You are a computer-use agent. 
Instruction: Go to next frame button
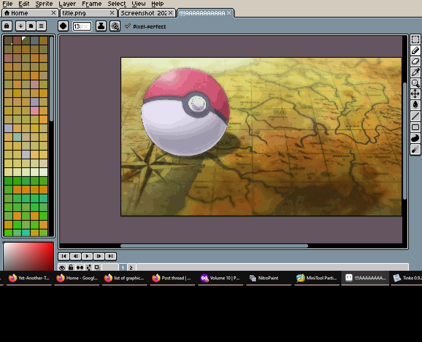(99, 256)
